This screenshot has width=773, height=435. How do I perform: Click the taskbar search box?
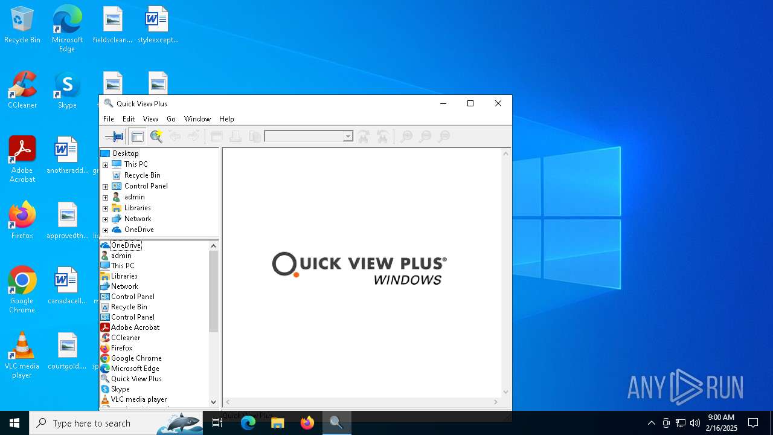coord(117,423)
